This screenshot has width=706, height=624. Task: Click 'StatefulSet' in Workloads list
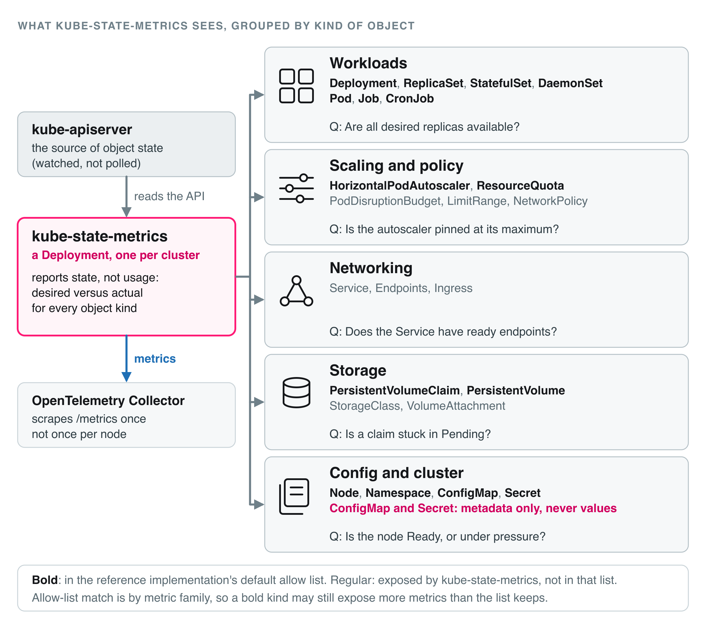pyautogui.click(x=500, y=83)
